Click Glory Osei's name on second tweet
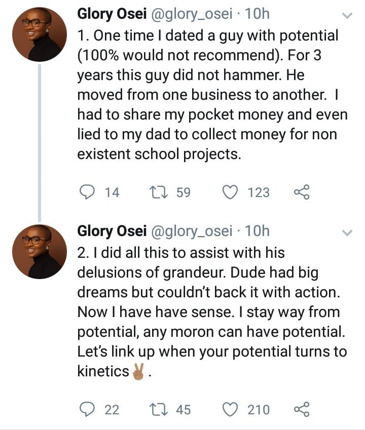This screenshot has width=365, height=430. 109,231
